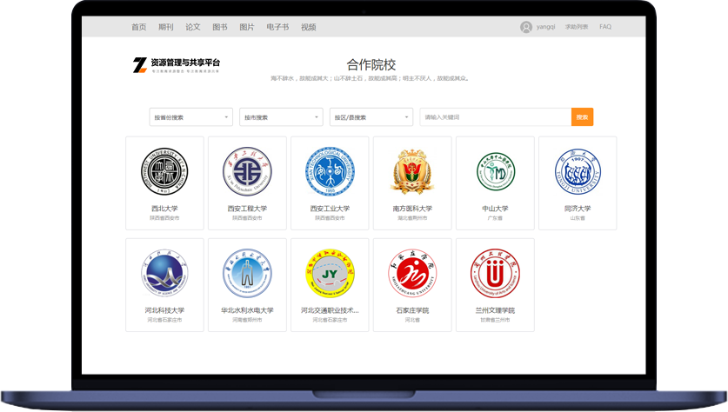The image size is (728, 412).
Task: Click the 华北水利水电大学 emblem
Action: click(247, 273)
